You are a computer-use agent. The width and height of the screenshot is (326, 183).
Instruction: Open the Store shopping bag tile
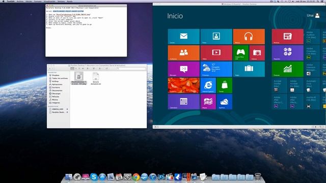point(224,85)
